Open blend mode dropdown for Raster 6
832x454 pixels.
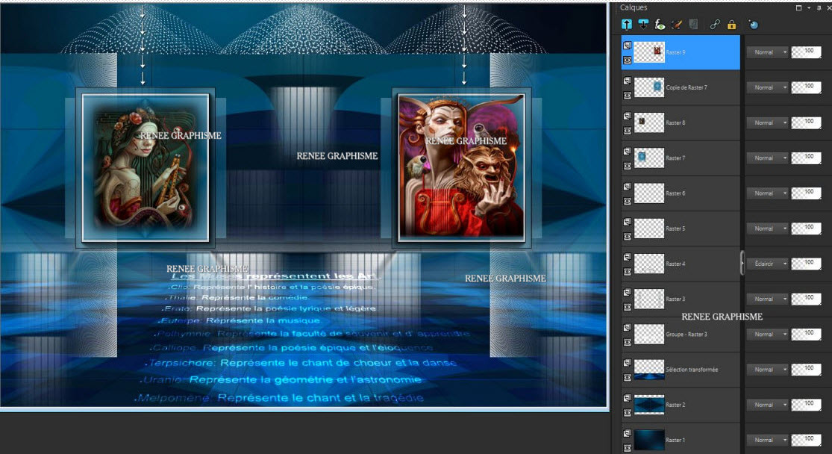point(767,193)
